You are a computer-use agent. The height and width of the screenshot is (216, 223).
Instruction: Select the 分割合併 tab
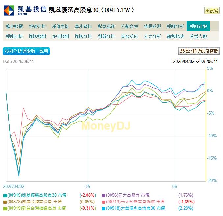129,26
